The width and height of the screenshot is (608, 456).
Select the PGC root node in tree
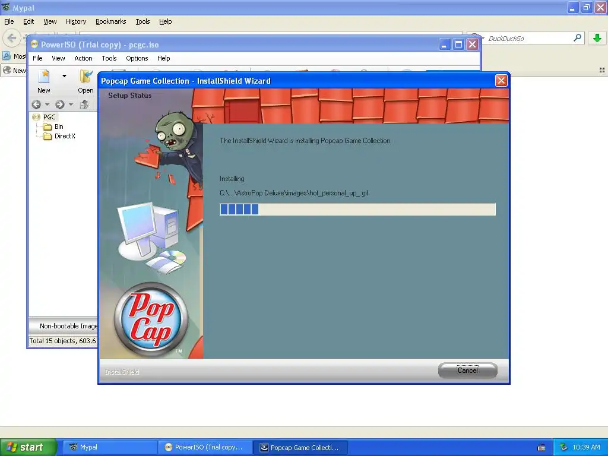pos(49,117)
